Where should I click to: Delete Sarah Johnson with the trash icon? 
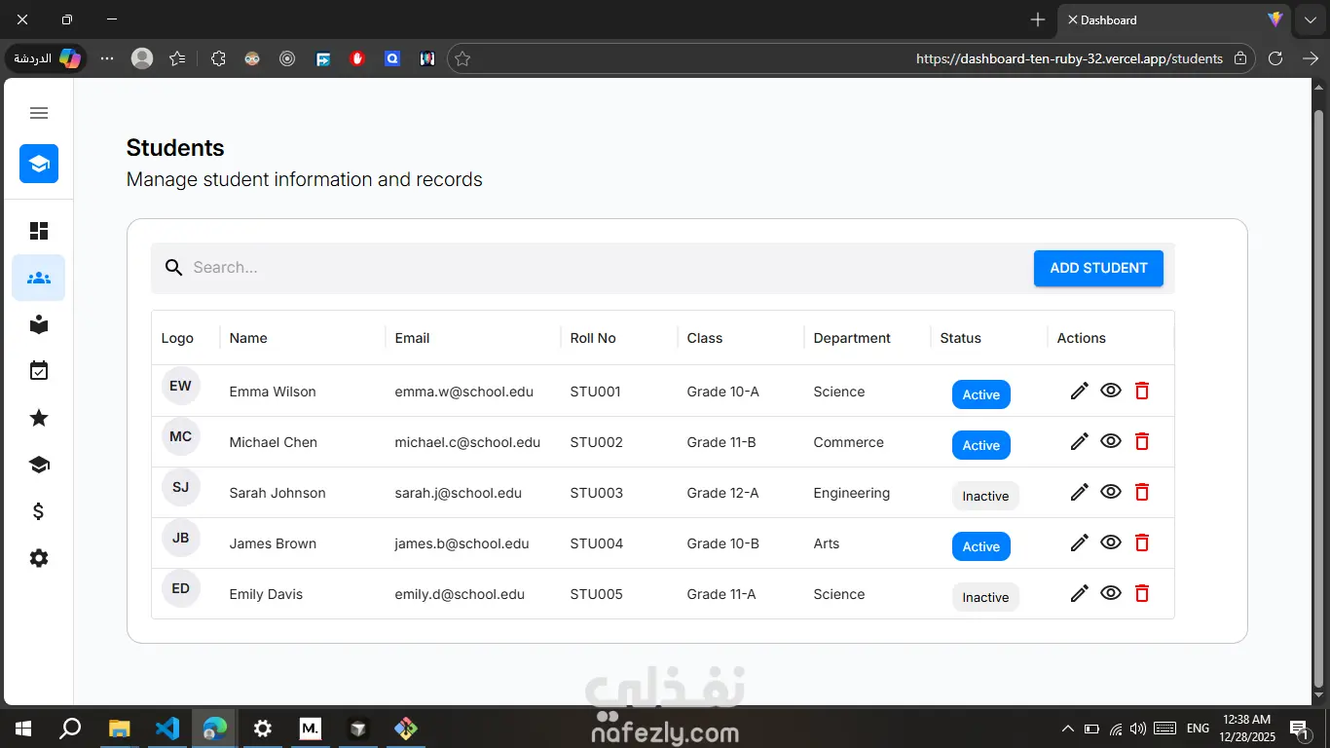tap(1142, 492)
